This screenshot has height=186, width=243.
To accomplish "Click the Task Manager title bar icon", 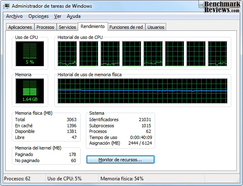I will point(6,6).
